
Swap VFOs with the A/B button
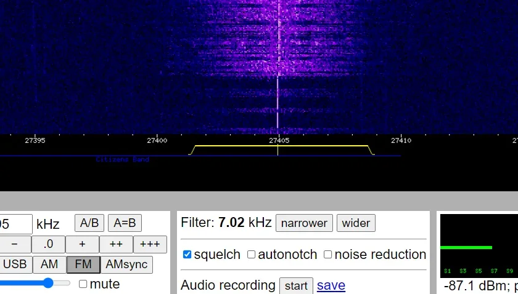click(89, 223)
